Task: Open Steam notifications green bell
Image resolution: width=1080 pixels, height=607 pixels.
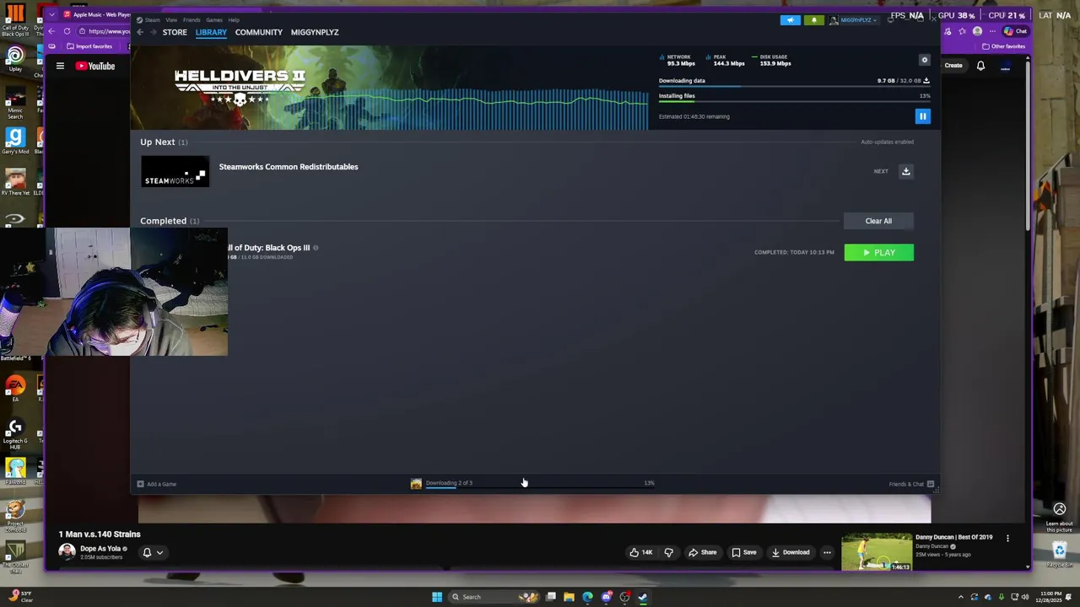Action: coord(814,20)
